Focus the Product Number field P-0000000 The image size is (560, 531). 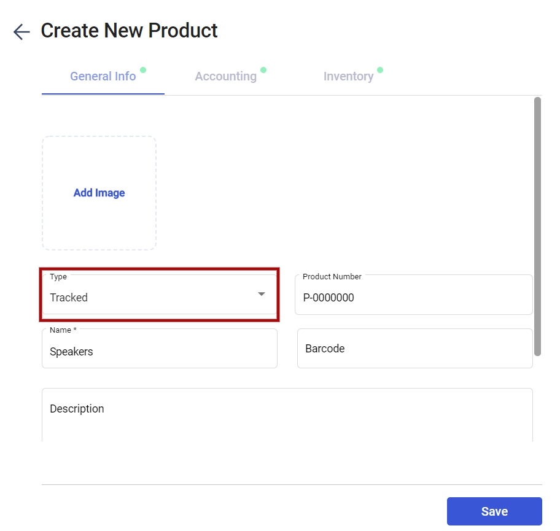pos(414,295)
